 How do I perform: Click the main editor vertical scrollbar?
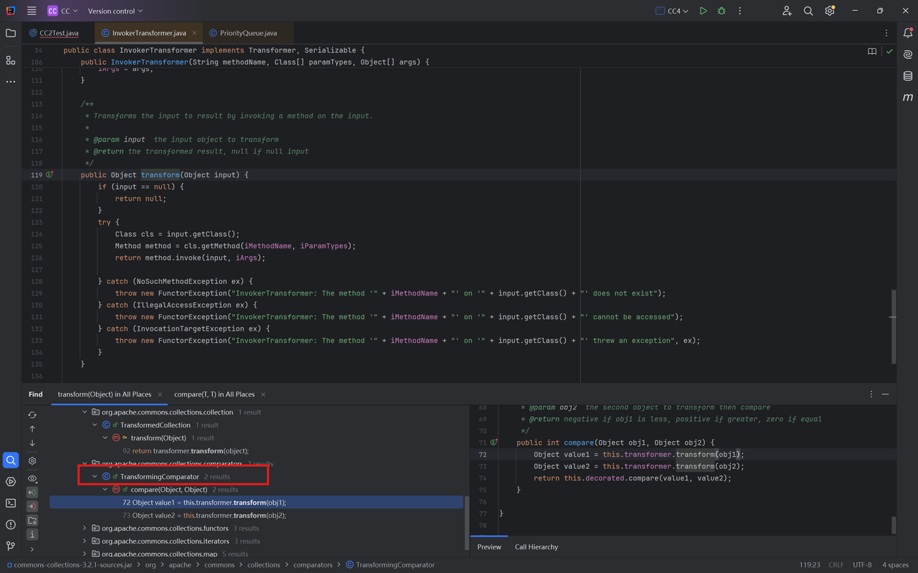(x=894, y=326)
